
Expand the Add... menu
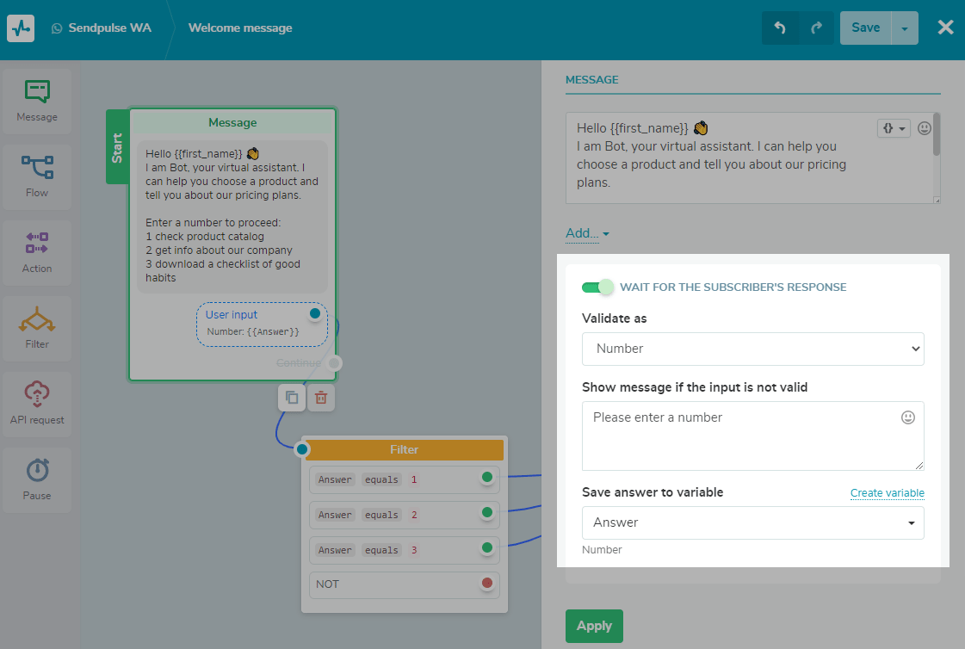587,233
